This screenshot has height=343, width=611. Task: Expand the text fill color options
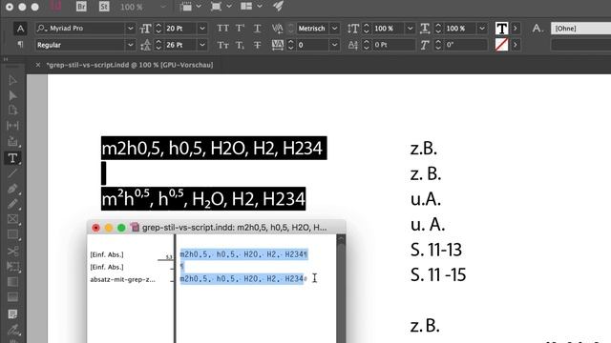tap(516, 29)
